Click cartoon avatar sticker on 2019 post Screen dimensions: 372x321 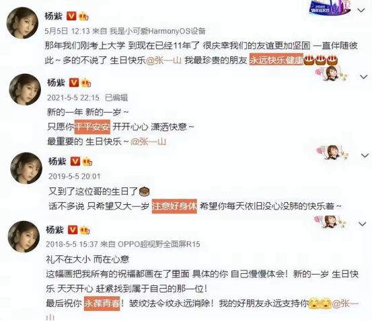[x=332, y=152]
